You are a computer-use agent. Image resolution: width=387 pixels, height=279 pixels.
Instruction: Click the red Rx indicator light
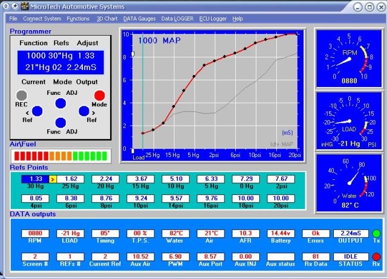376,257
